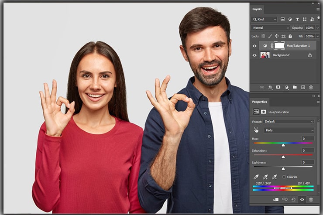Lock image pixels brush icon
Screen dimensions: 323x215
click(x=270, y=36)
